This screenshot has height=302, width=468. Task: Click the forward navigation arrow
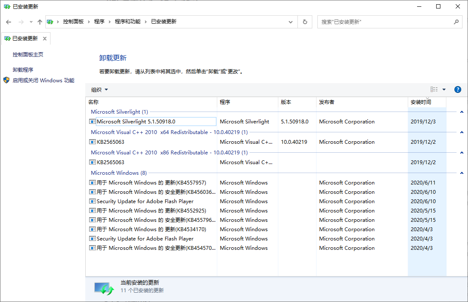[21, 22]
